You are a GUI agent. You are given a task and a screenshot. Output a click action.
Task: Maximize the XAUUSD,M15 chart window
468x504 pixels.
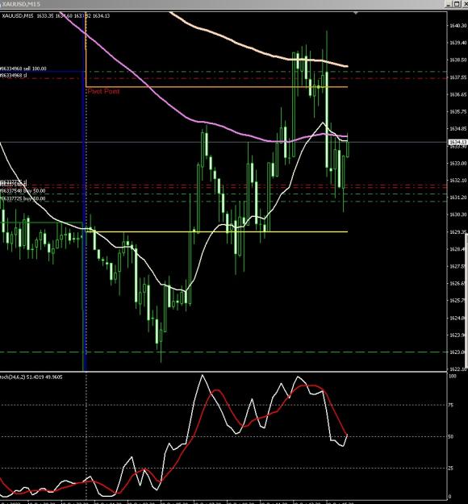(x=457, y=4)
